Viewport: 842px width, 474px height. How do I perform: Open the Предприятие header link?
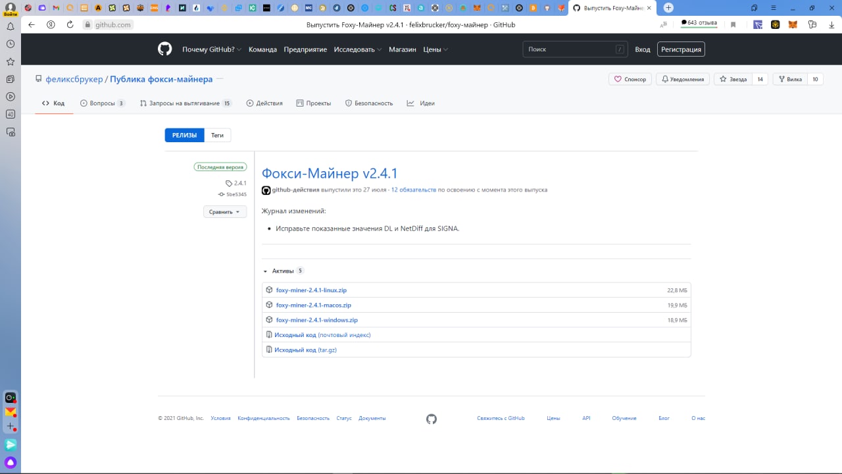(x=305, y=49)
